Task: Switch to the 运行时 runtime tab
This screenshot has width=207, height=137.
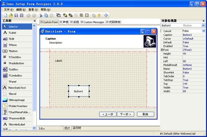Action: (x=77, y=128)
